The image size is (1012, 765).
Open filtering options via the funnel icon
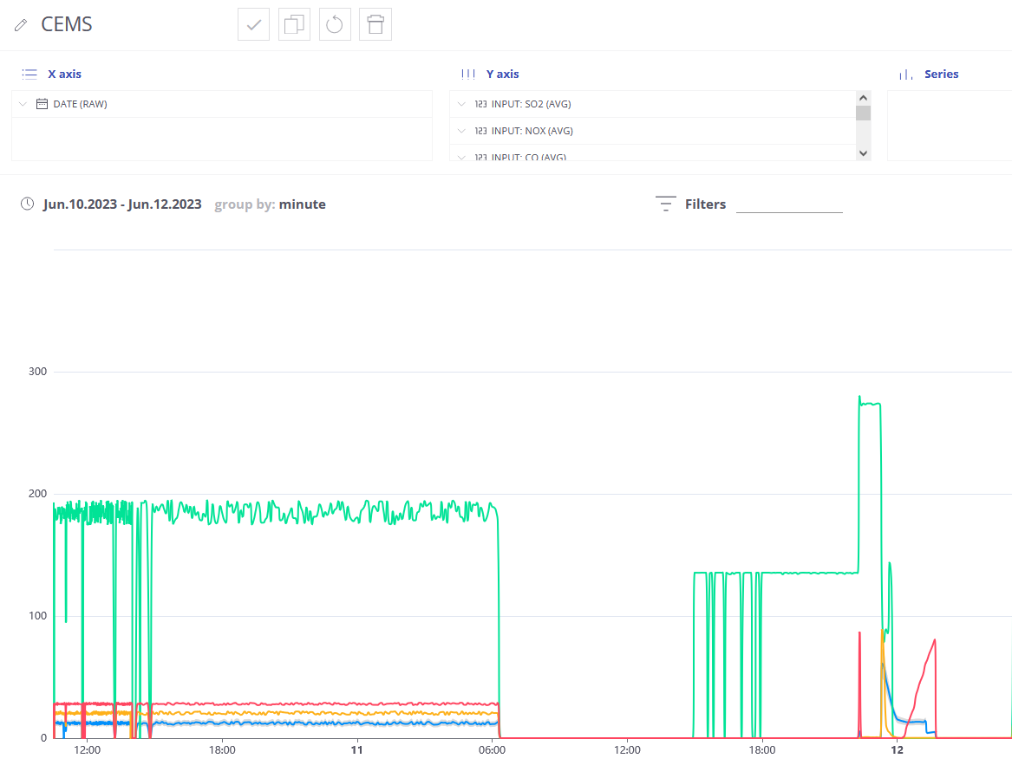tap(665, 204)
